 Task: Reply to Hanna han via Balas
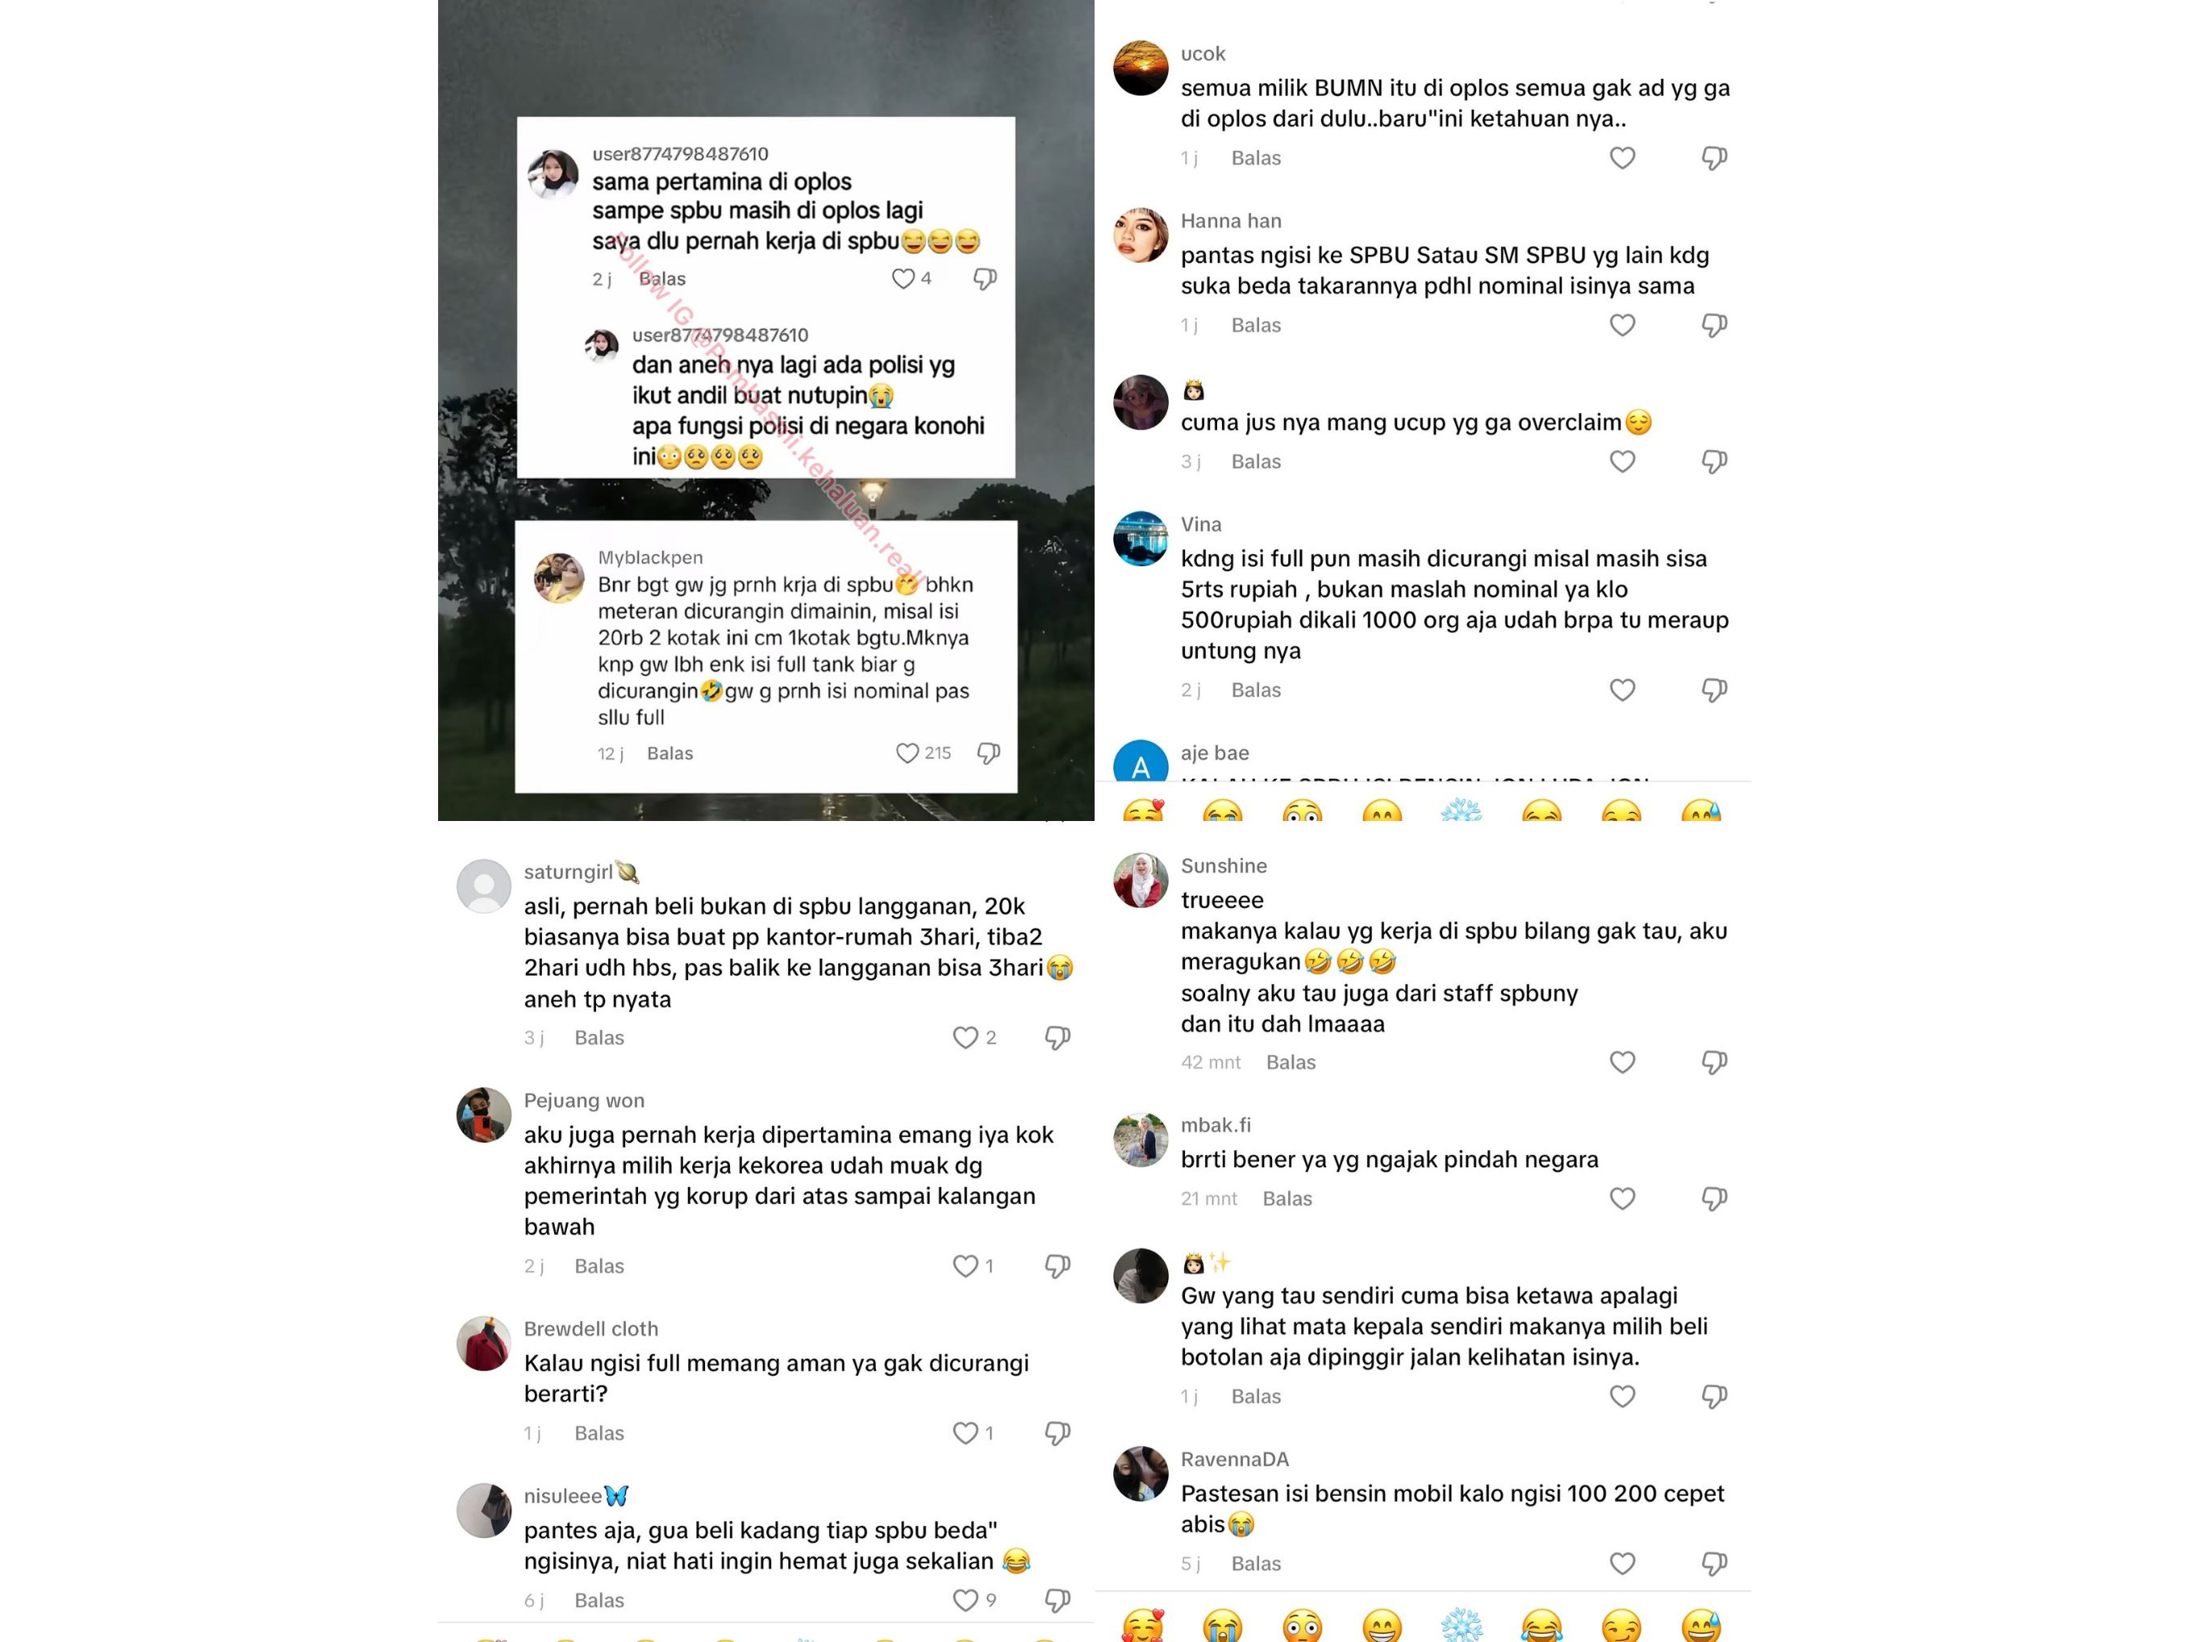[x=1255, y=326]
